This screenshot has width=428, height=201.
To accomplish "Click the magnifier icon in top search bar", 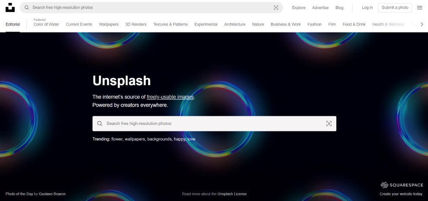I will click(x=27, y=7).
